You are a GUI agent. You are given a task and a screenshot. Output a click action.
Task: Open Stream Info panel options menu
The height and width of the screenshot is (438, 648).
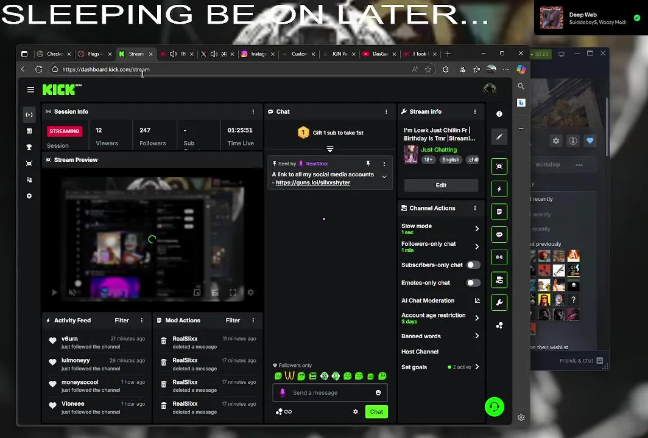475,111
